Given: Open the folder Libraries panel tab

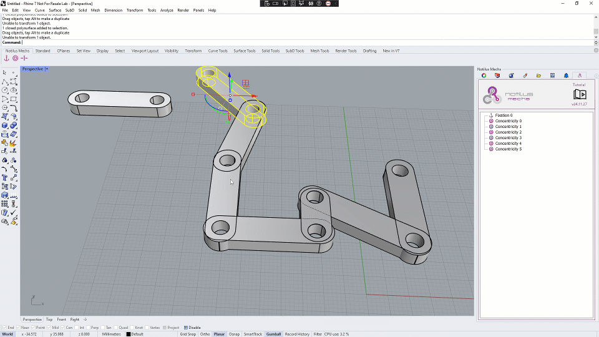Looking at the screenshot, I should [x=538, y=76].
